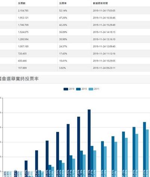Click the 數據更新時間 column header
Viewport: 150px width, 177px height.
(100, 3)
